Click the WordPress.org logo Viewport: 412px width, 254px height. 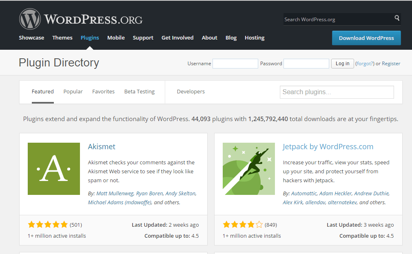81,19
